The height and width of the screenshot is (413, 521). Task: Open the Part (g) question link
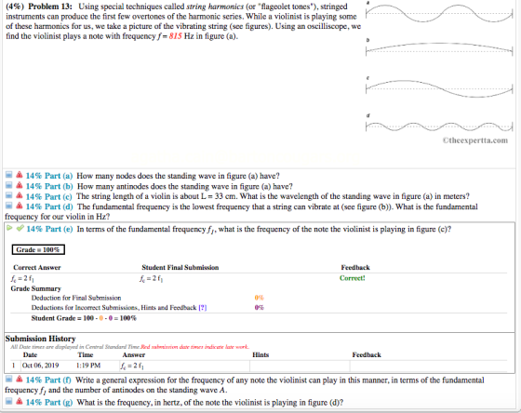49,403
